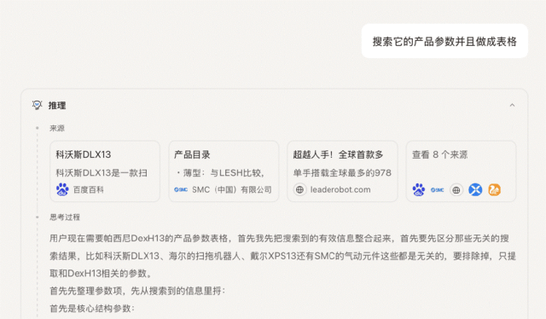The image size is (546, 319).
Task: Open the 超越人手！全球首款多 source card
Action: [x=342, y=171]
